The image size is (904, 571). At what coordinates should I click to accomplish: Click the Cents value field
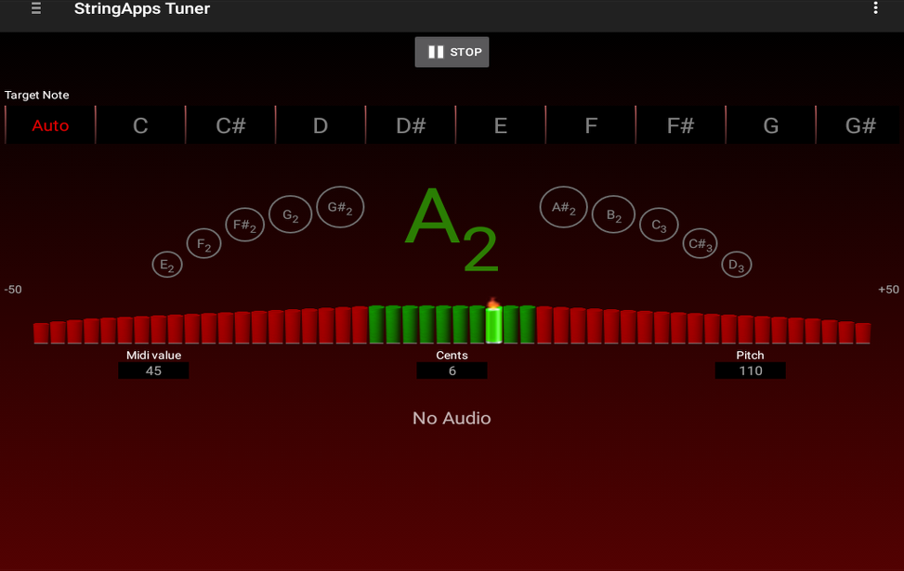coord(452,370)
